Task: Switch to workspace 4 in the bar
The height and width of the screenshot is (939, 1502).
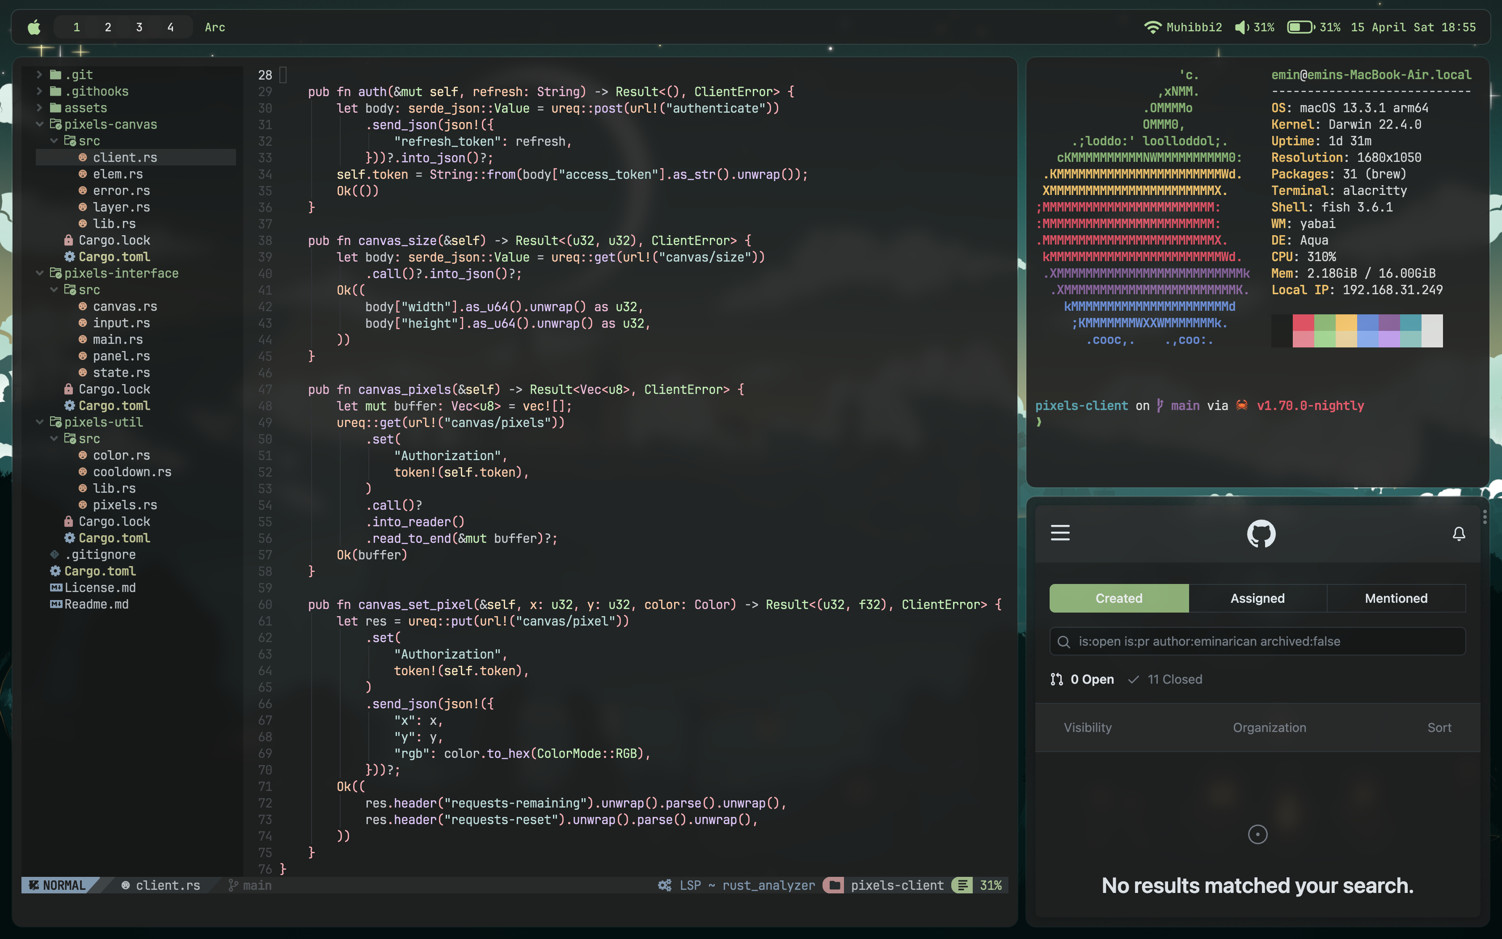Action: tap(171, 27)
